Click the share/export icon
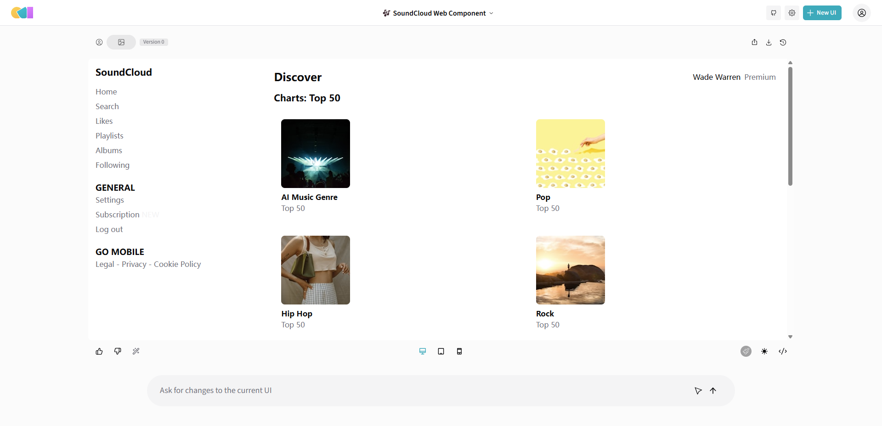The image size is (882, 426). click(754, 42)
